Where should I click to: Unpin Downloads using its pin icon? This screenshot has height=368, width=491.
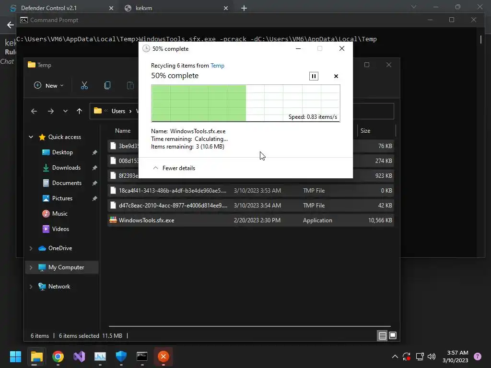(x=94, y=168)
